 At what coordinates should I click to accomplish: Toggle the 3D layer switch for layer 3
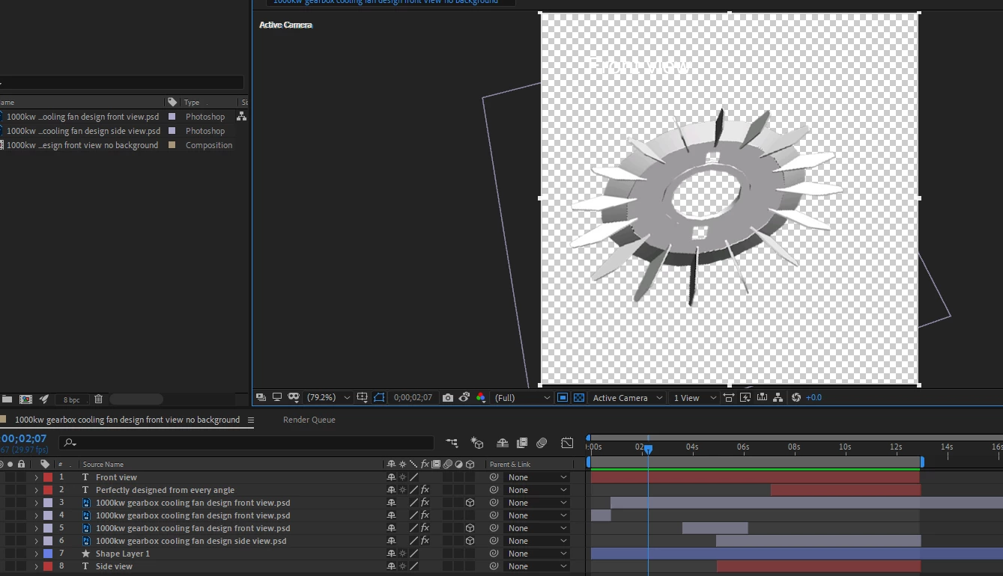pos(470,503)
